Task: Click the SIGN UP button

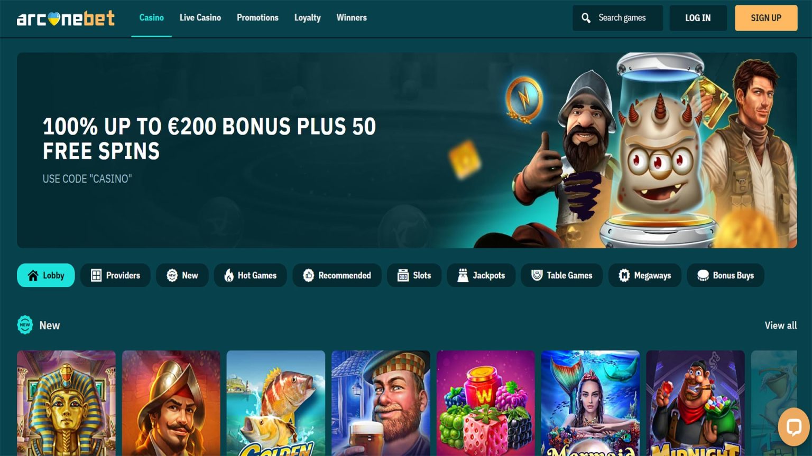Action: [766, 18]
